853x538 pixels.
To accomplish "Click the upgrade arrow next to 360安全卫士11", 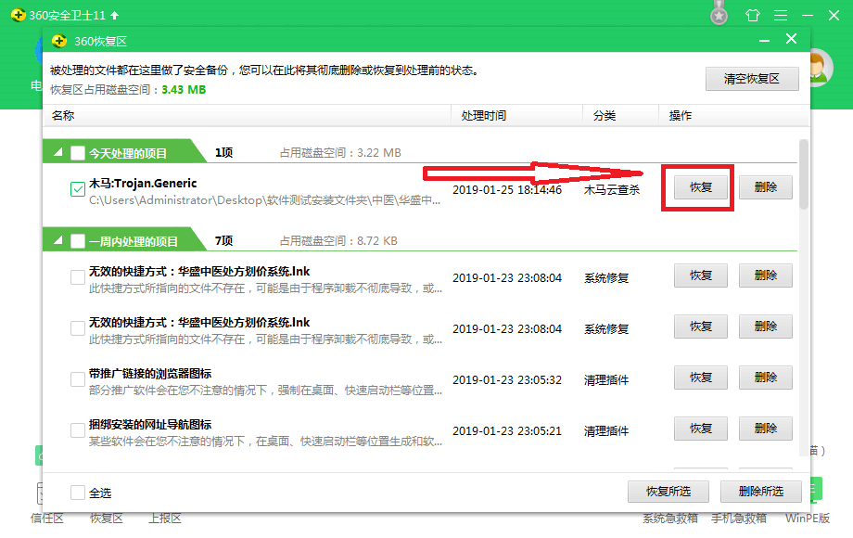I will click(x=115, y=15).
